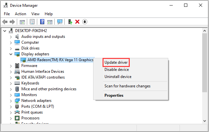Select Audio inputs and outputs label
The image size is (209, 132).
pos(43,37)
